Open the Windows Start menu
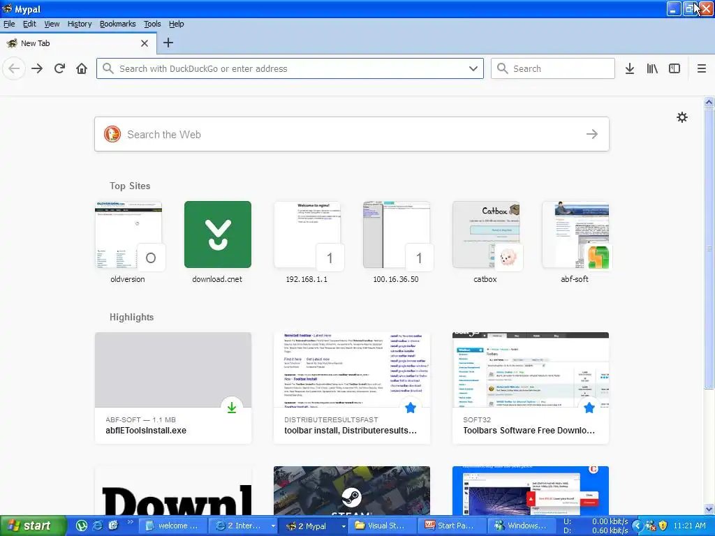 tap(32, 526)
